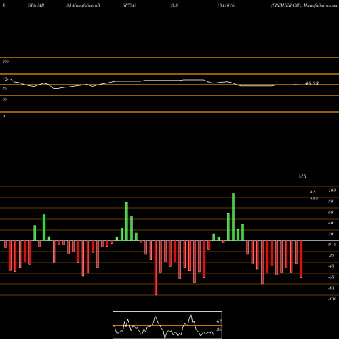The width and height of the screenshot is (339, 339).
Task: Click the 100 axis label in MR panel
Action: pos(332,191)
